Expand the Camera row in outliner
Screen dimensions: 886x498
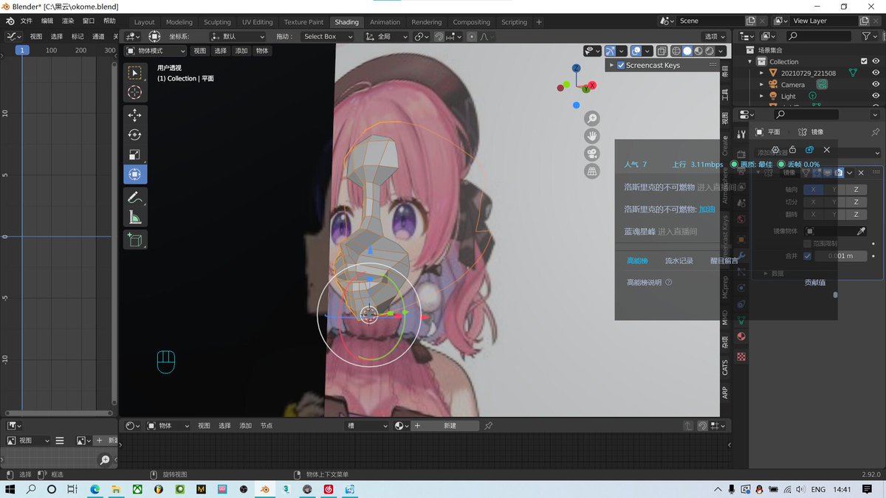(762, 84)
